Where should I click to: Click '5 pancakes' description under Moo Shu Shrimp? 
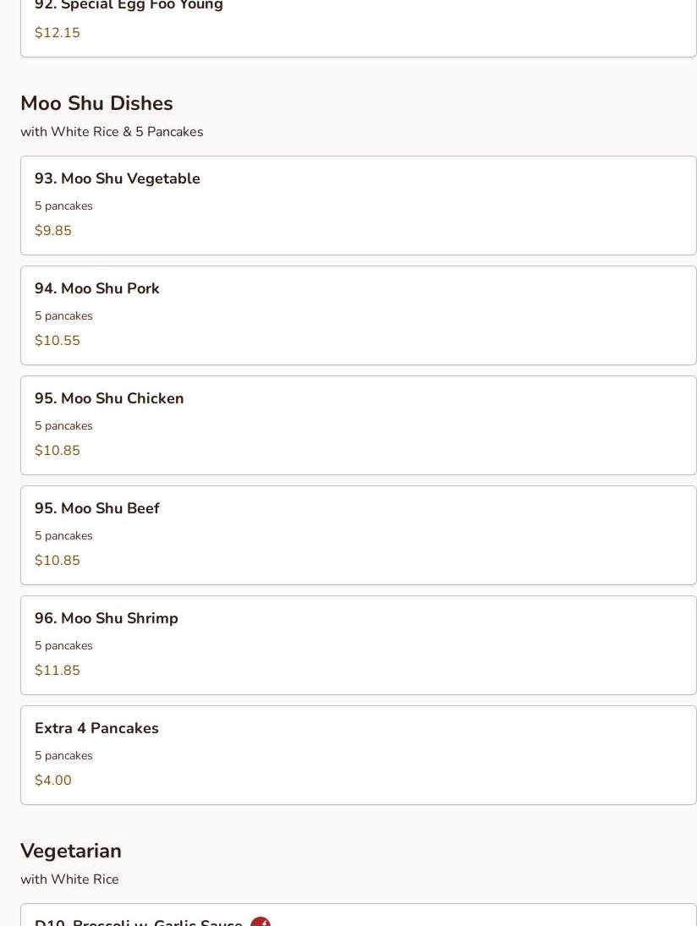point(63,645)
